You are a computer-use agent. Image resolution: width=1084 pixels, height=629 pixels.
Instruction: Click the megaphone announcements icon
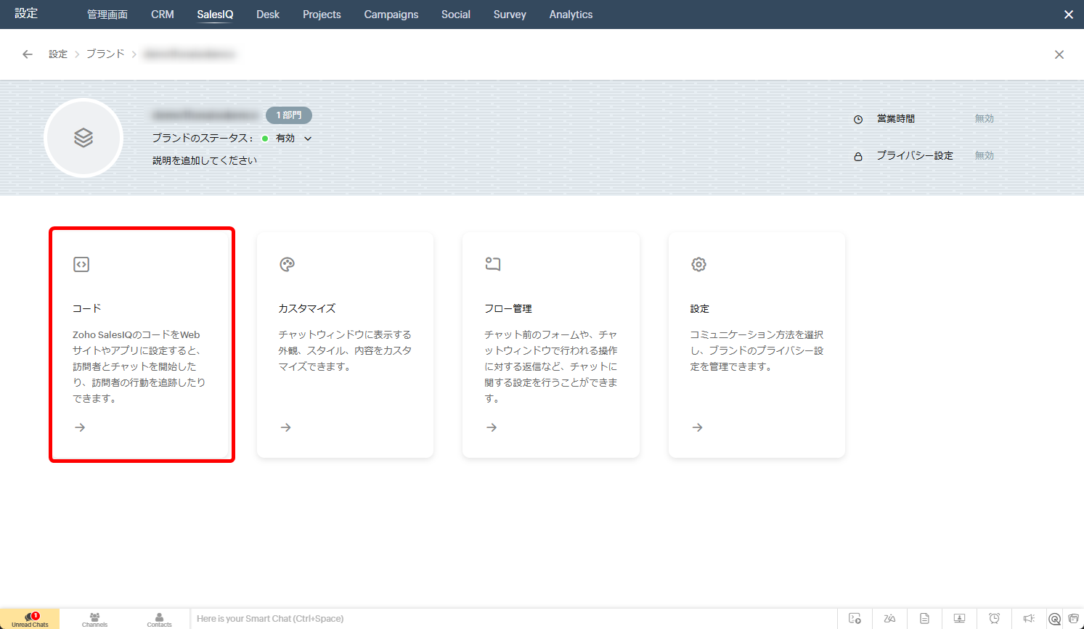1029,619
